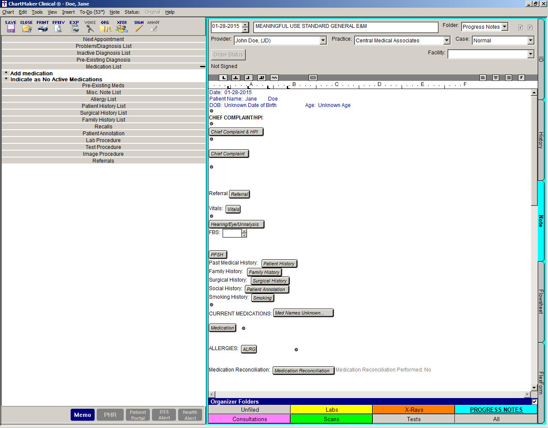Click the note vertical scrollbar down arrow
The width and height of the screenshot is (548, 428).
534,388
